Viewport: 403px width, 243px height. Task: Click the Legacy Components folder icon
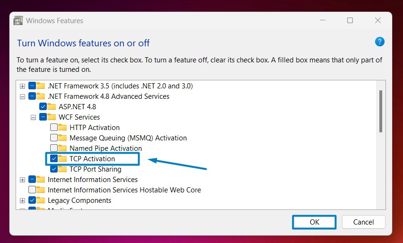coord(41,200)
